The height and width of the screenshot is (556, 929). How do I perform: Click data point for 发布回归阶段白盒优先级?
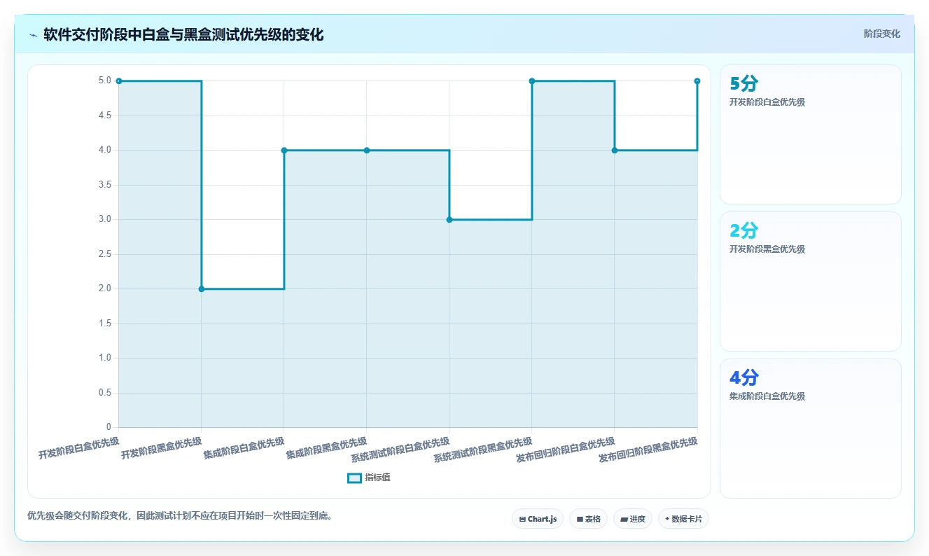pos(615,150)
